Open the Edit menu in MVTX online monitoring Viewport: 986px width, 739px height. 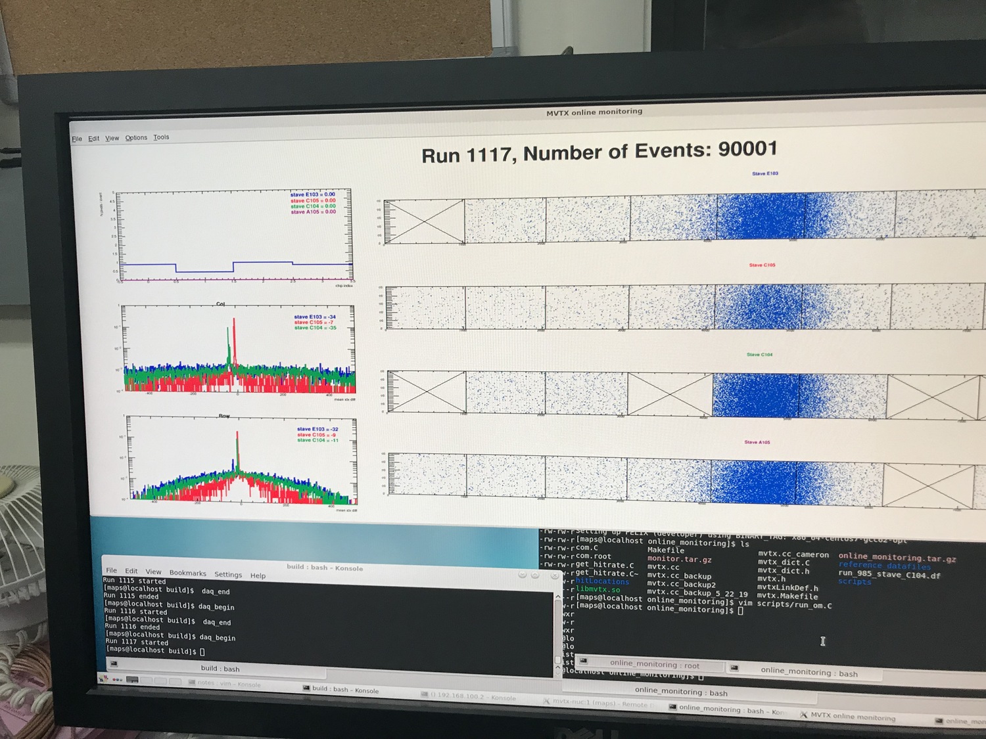[x=94, y=139]
